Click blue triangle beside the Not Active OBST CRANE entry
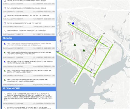 point(5,44)
